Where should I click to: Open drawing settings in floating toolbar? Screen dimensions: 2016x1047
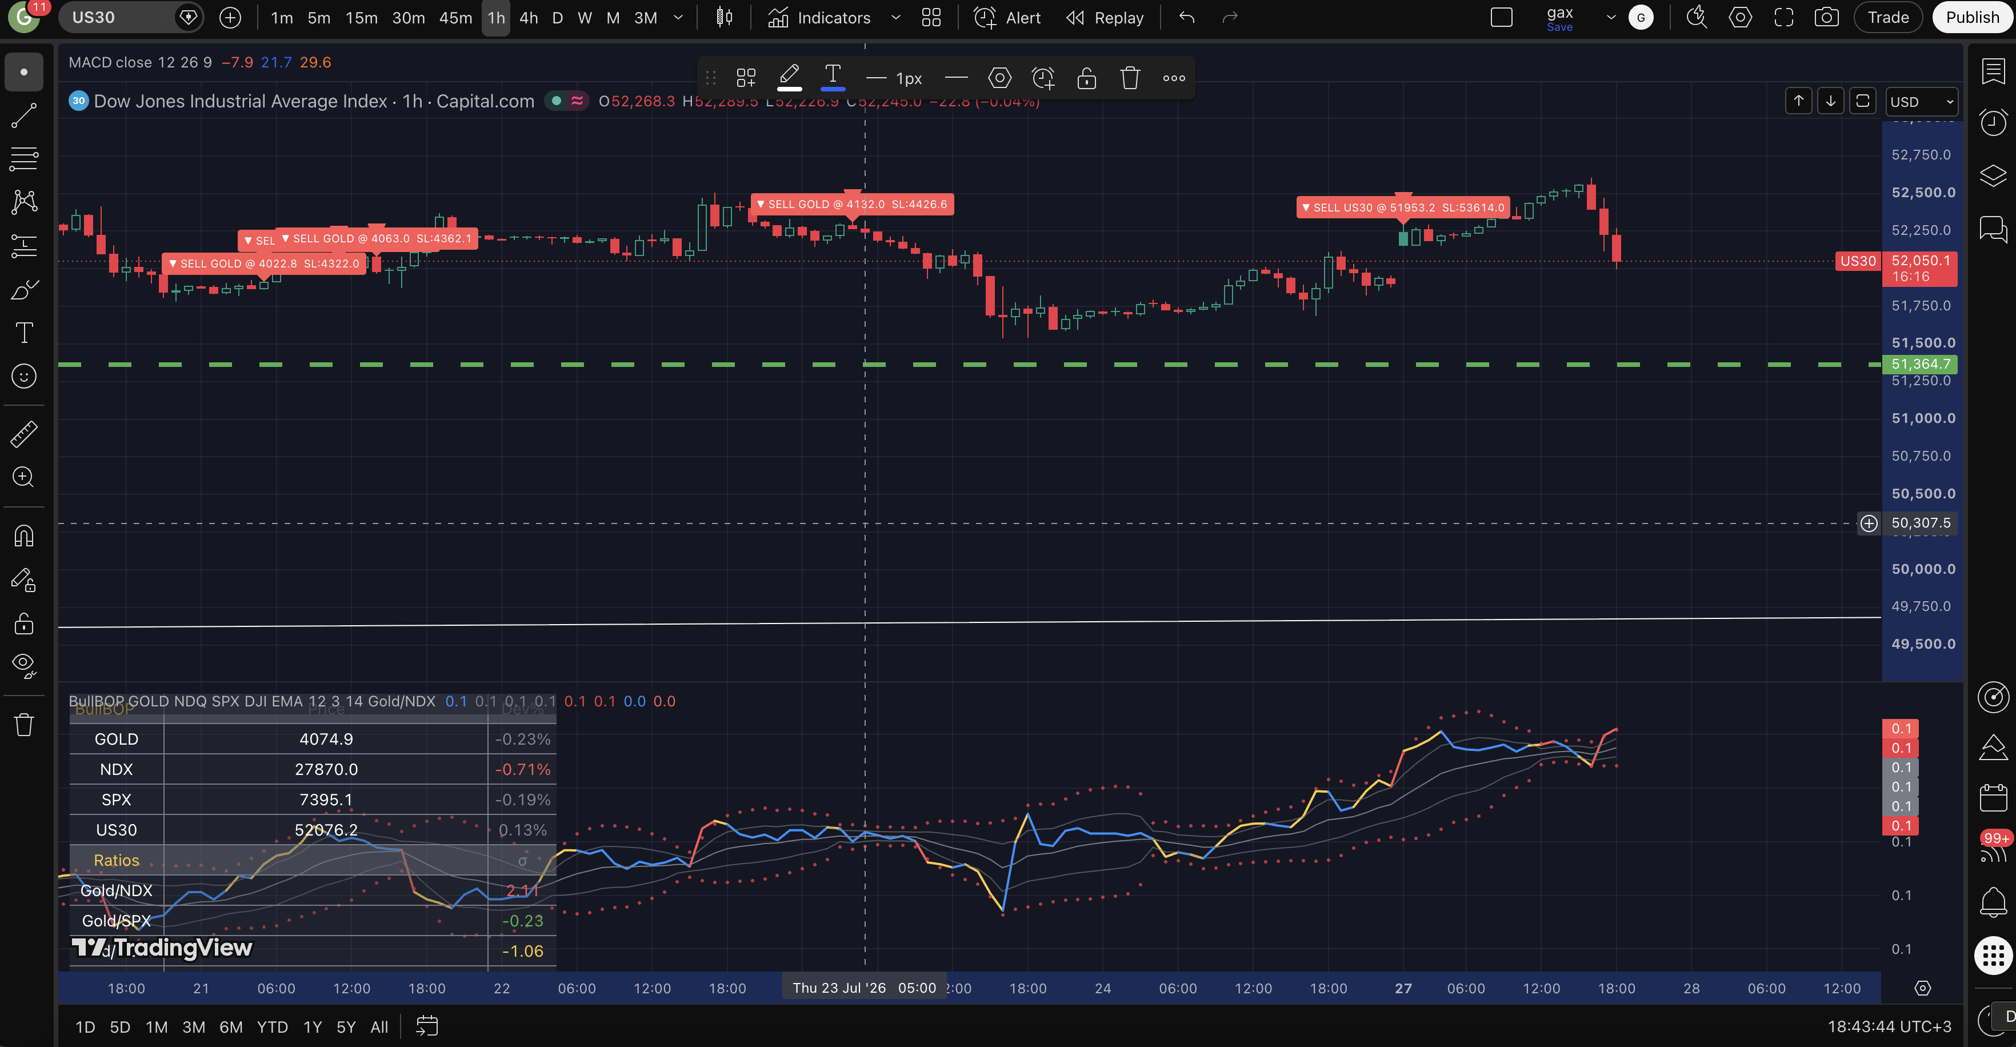[x=999, y=78]
